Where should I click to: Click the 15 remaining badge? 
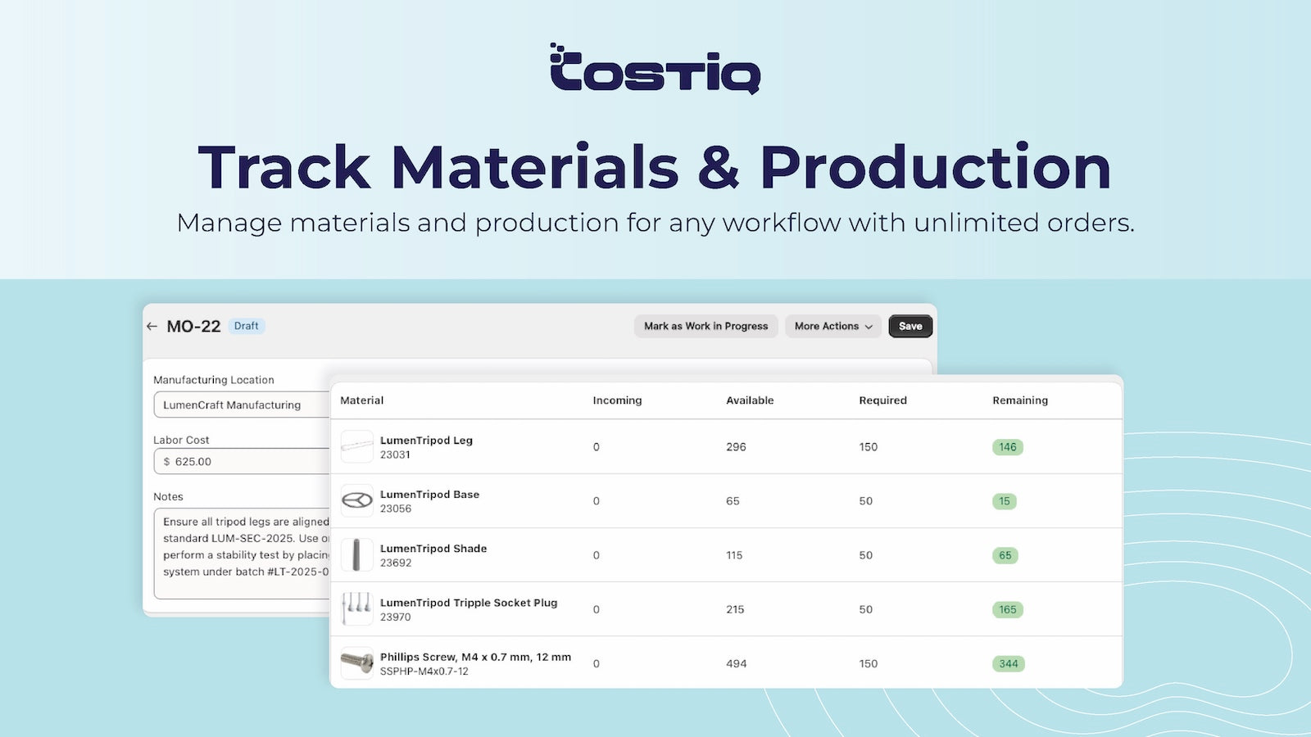1005,501
